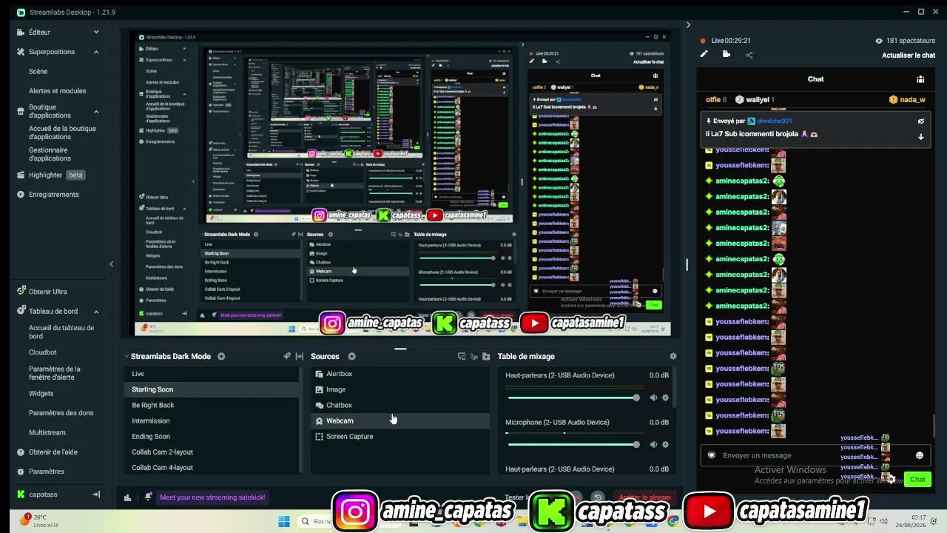Open Obtenir de l'aide in sidebar
The width and height of the screenshot is (947, 533).
pos(53,452)
